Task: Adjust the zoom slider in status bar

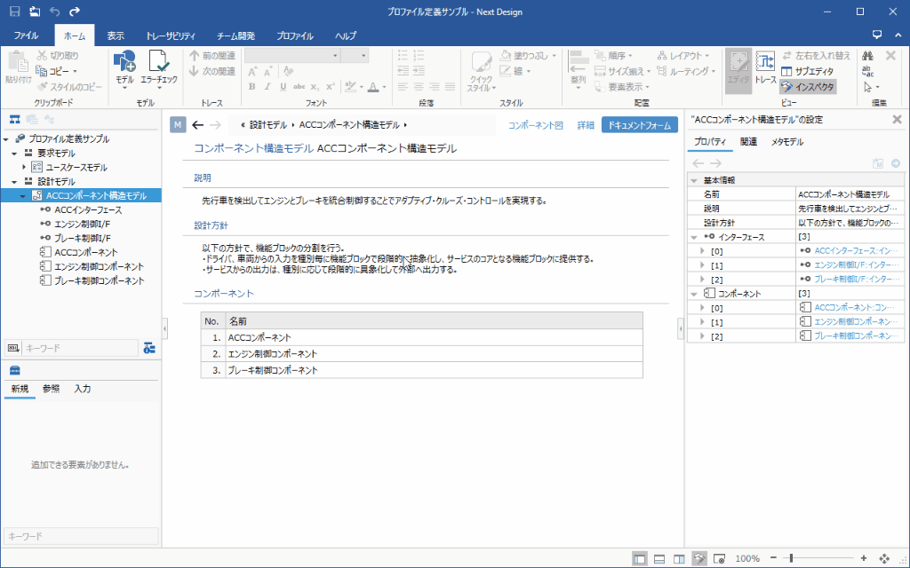Action: click(x=791, y=558)
